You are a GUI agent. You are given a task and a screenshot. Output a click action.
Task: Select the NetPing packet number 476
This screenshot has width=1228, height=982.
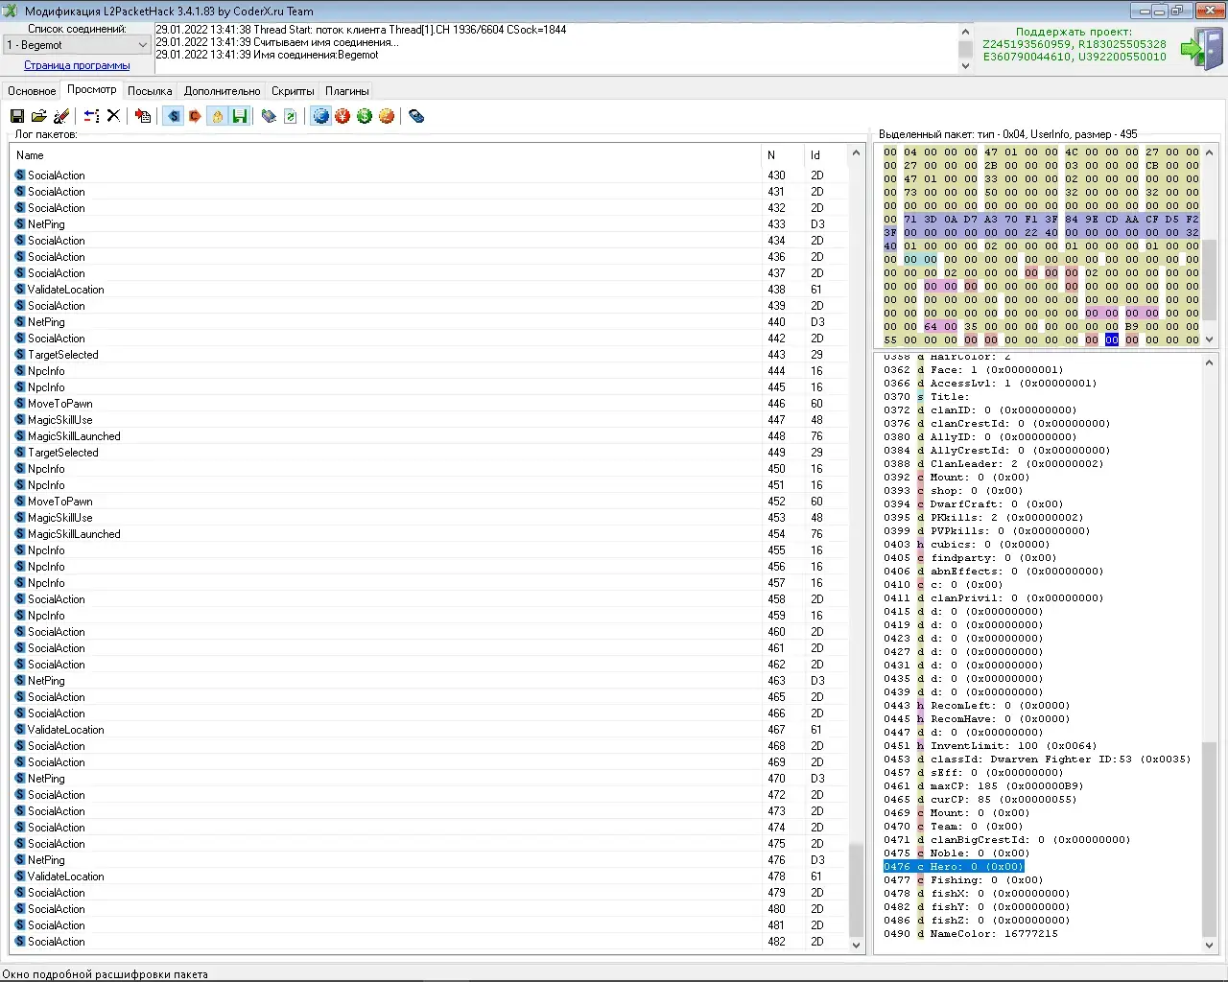pyautogui.click(x=430, y=860)
